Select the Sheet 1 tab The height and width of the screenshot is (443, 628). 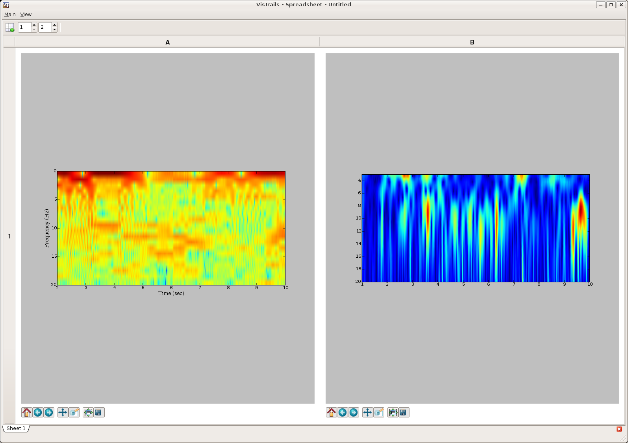16,428
